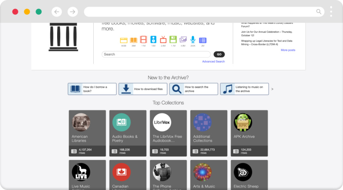Open the American Libraries collection thumbnail
Viewport: 343px width, 190px height.
[81, 122]
